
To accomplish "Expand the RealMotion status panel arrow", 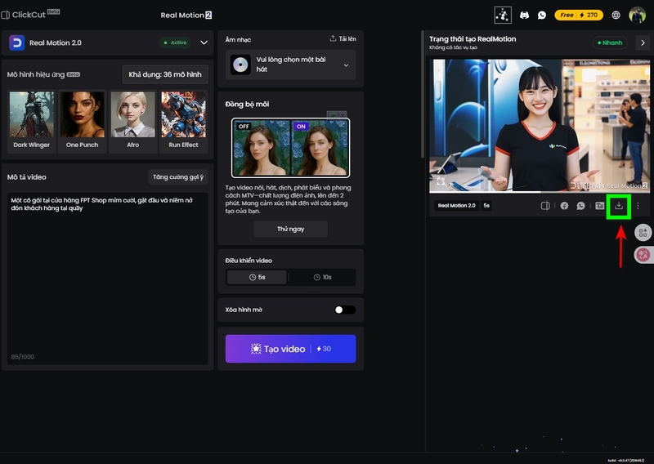I will click(643, 42).
